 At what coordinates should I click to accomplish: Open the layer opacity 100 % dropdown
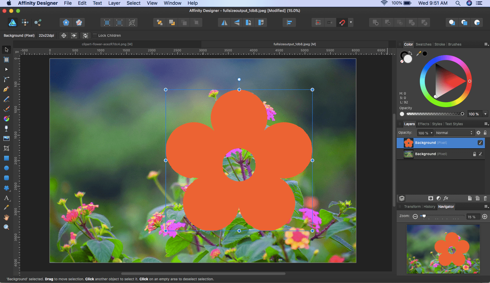point(425,133)
